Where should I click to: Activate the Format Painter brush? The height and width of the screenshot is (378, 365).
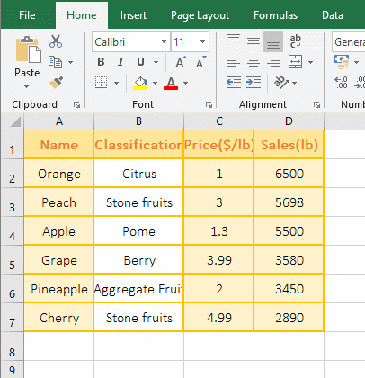56,83
